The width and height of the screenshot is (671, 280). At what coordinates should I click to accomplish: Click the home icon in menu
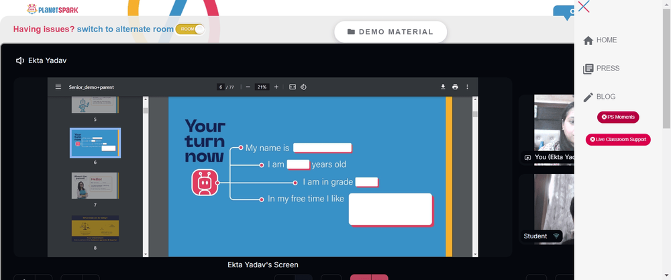[588, 41]
